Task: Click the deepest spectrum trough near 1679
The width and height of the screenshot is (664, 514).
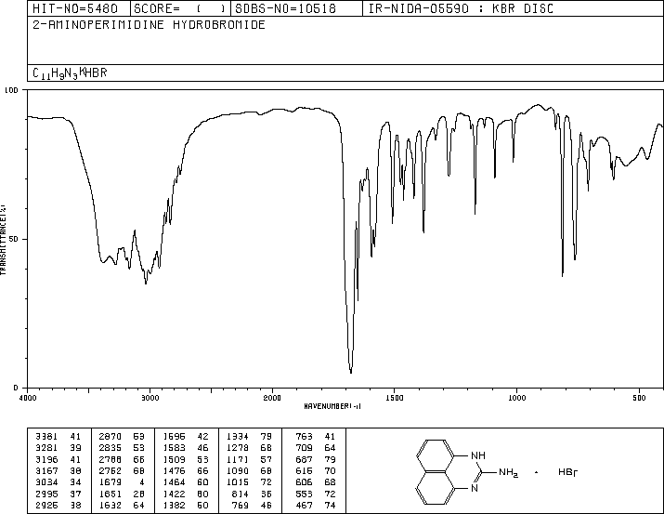Action: (351, 371)
